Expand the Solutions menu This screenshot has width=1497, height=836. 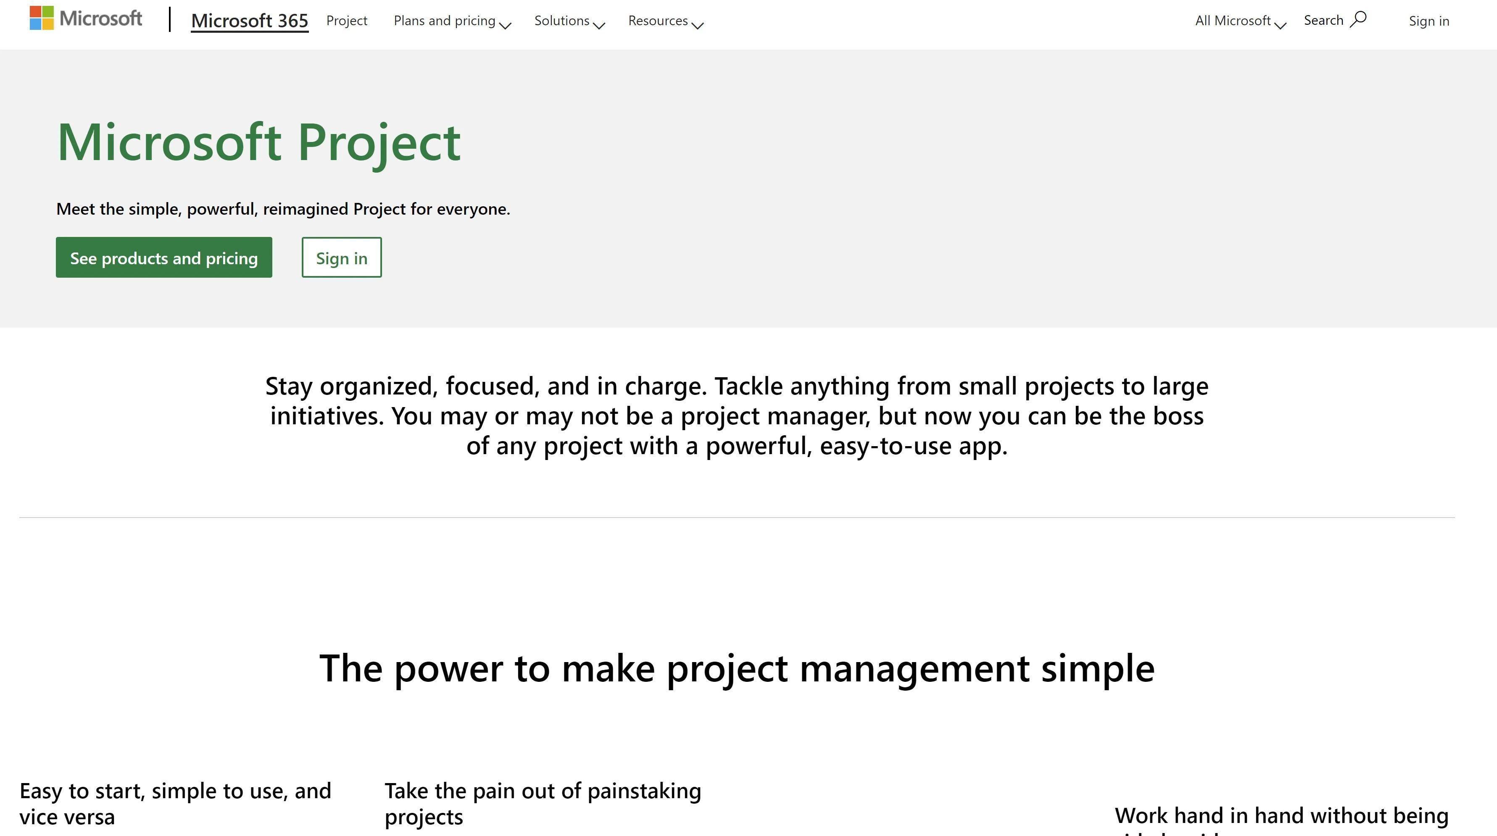(569, 21)
